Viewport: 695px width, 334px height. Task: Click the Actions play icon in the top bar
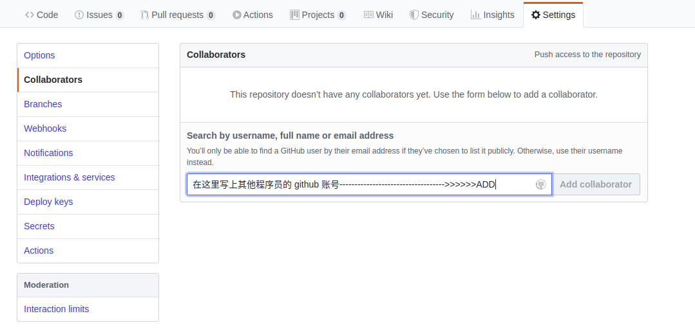tap(236, 15)
